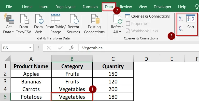Select column D header
199x101 pixels.
click(146, 59)
